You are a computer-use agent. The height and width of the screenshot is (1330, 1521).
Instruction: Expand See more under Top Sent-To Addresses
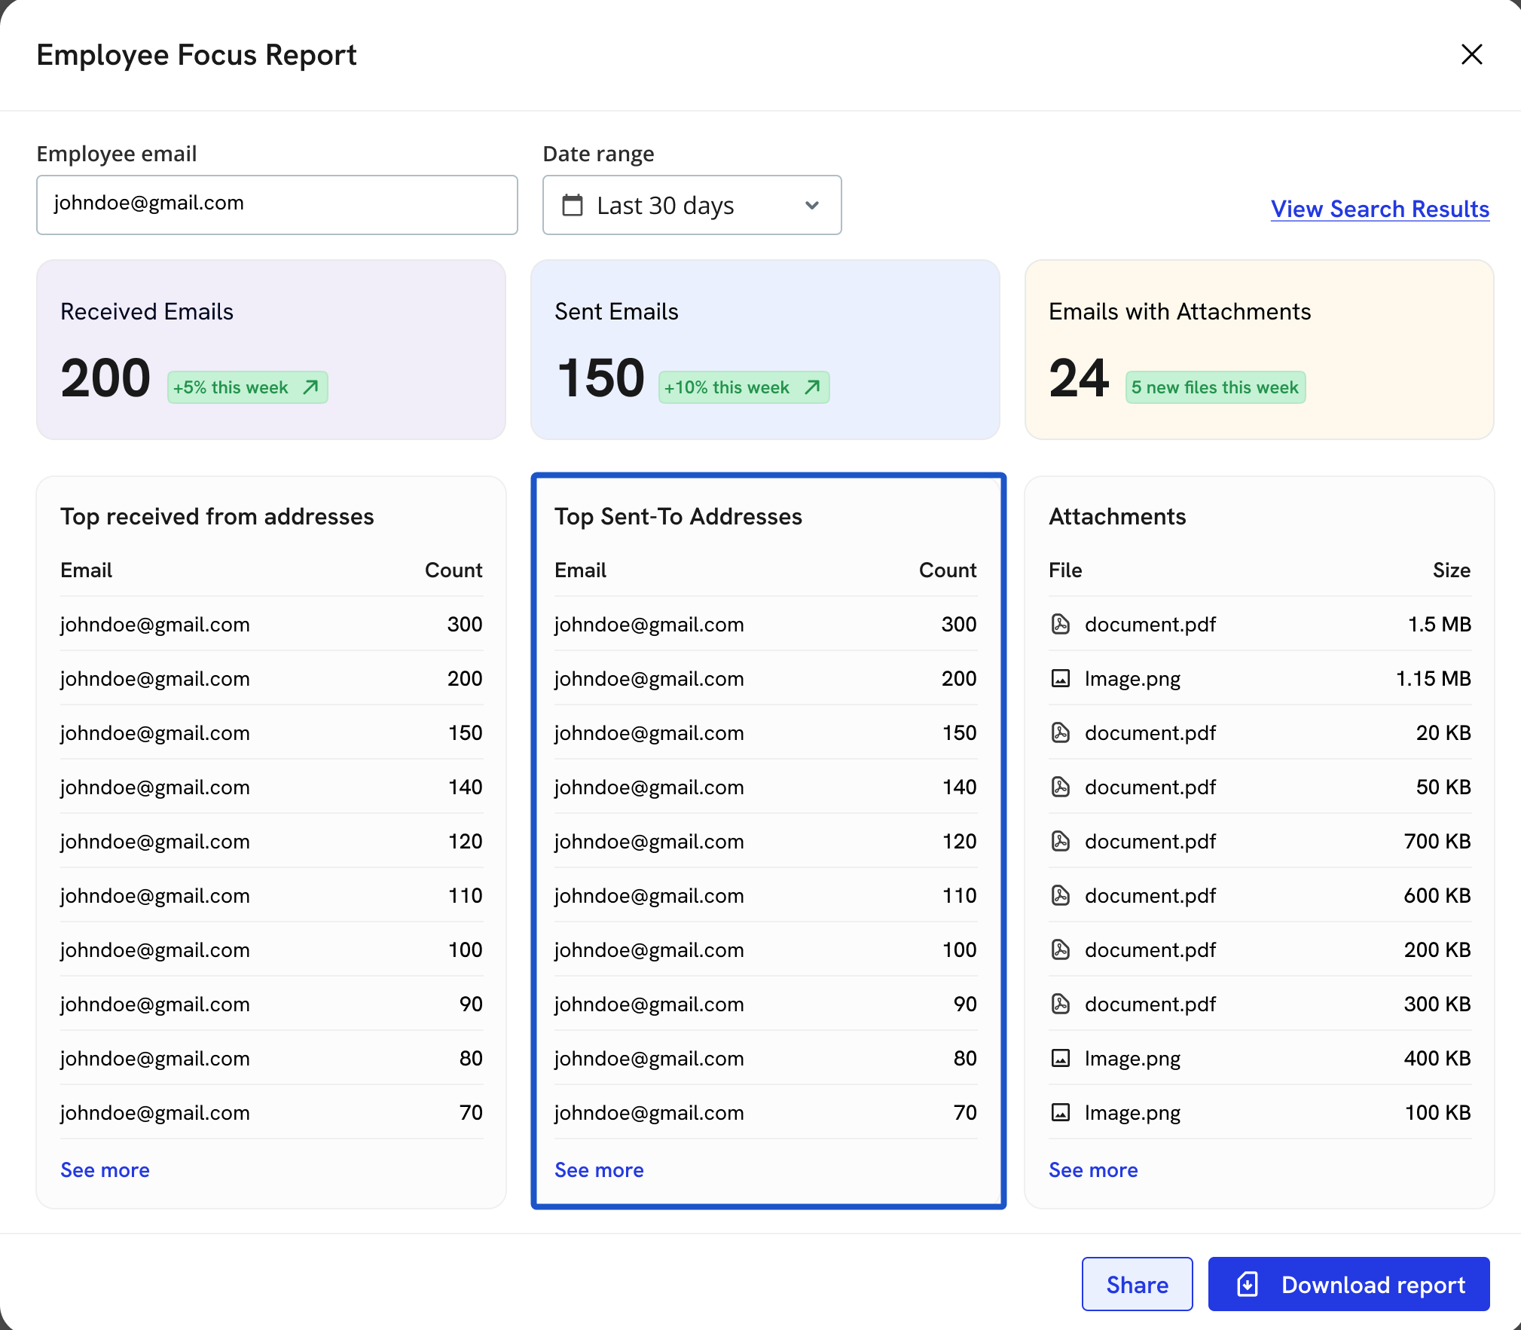tap(599, 1169)
